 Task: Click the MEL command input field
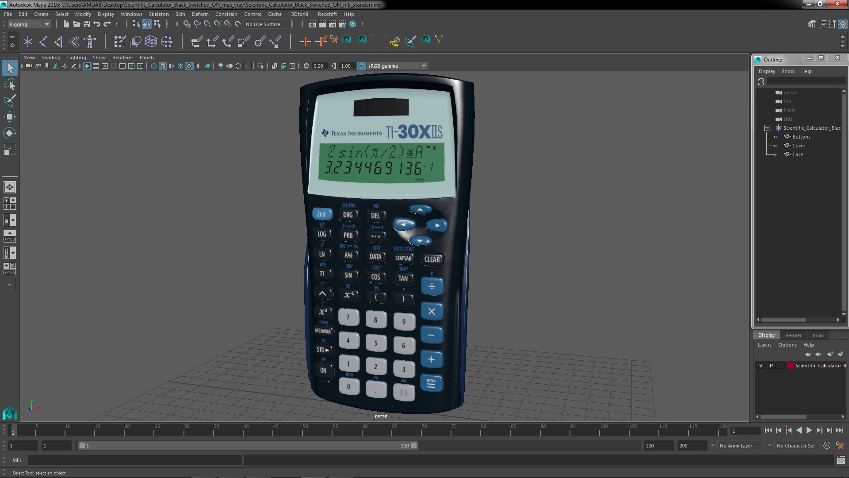(134, 460)
